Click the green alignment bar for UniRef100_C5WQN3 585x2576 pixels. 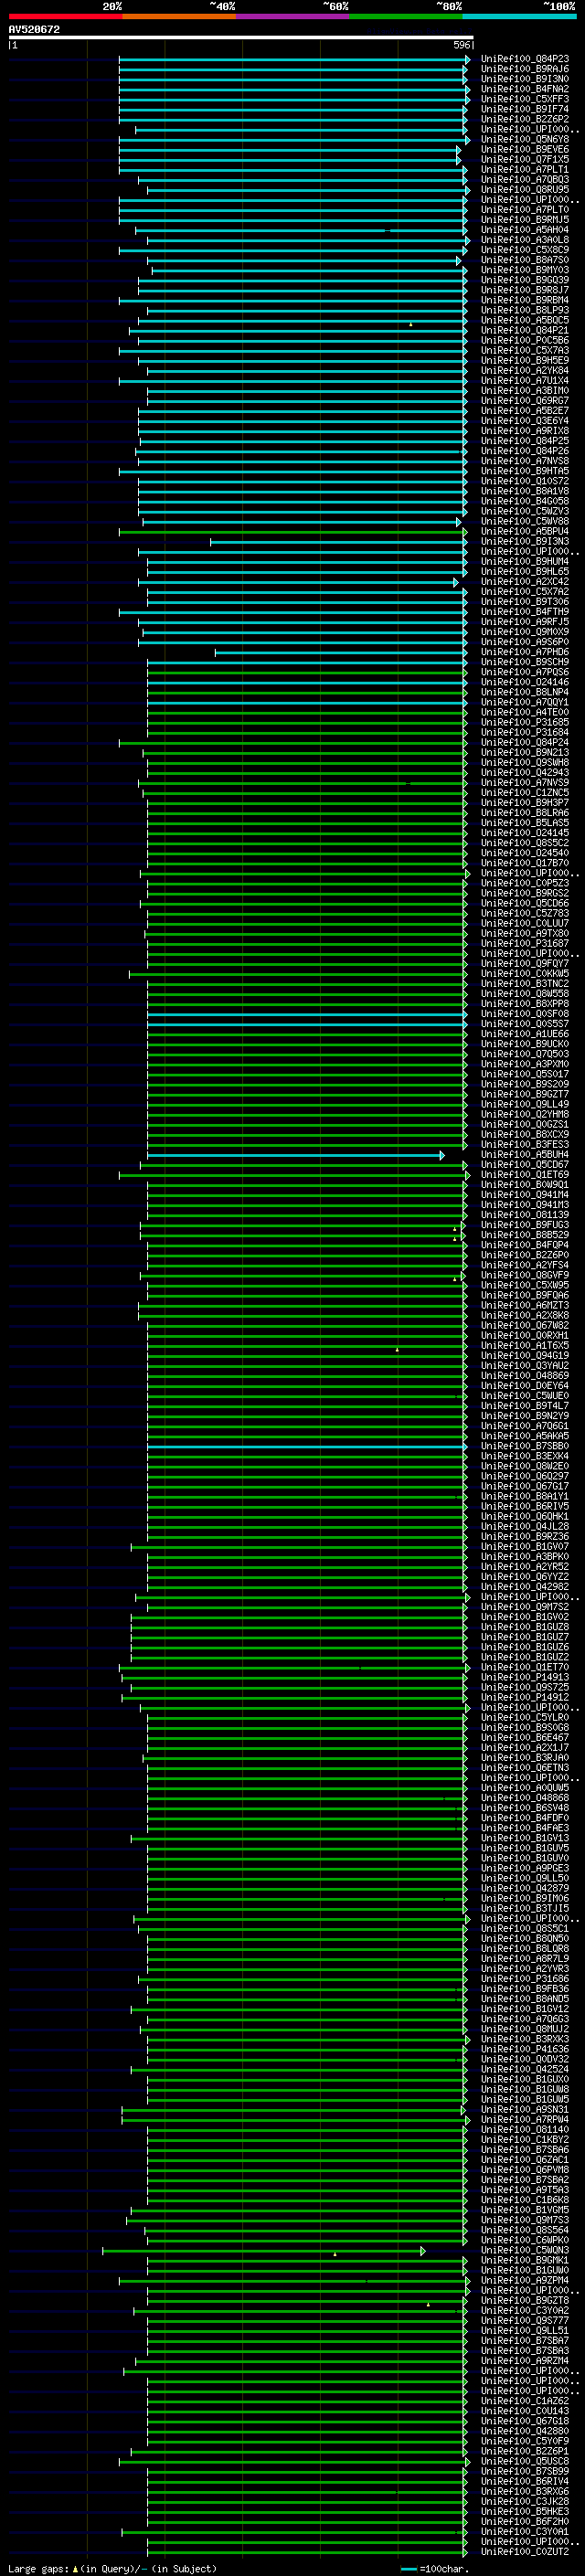pos(264,2251)
